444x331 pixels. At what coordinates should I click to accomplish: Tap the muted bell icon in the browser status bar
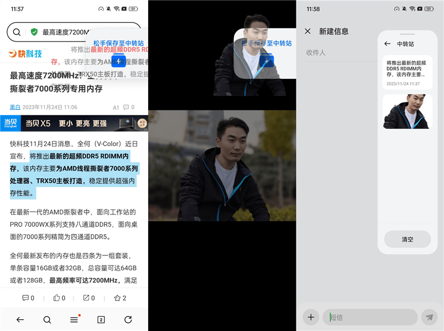tap(109, 9)
